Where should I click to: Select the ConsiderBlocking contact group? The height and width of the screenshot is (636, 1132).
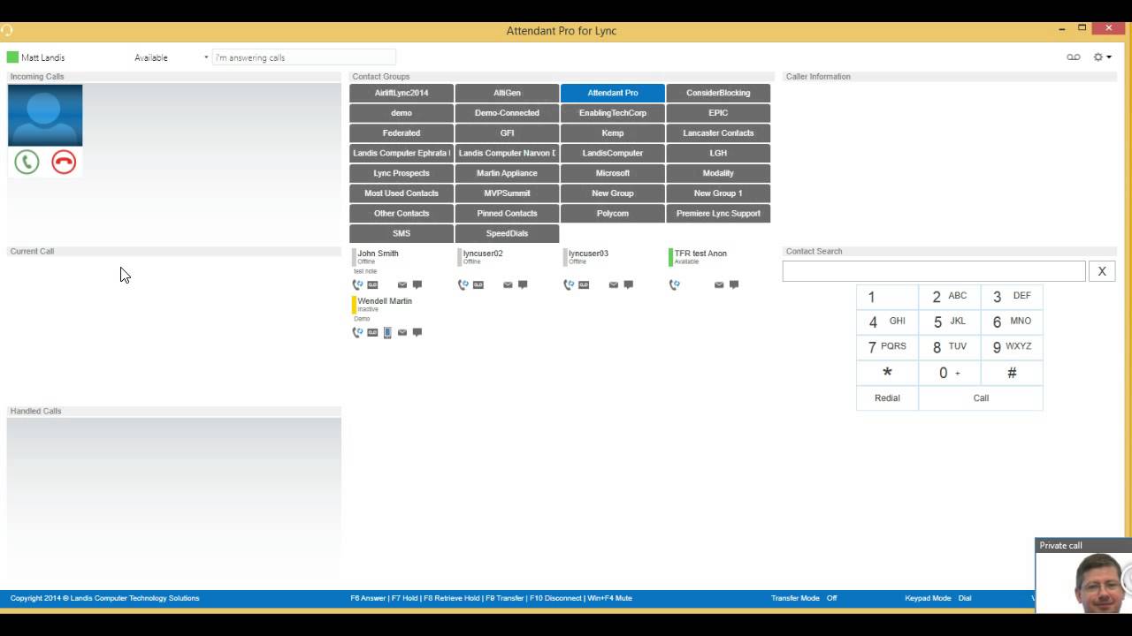[718, 93]
